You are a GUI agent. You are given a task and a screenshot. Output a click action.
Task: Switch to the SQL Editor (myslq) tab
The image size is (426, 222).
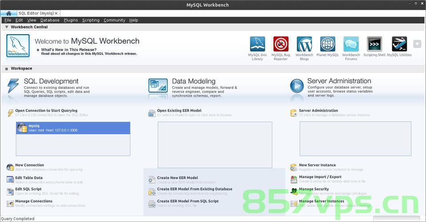(x=36, y=13)
